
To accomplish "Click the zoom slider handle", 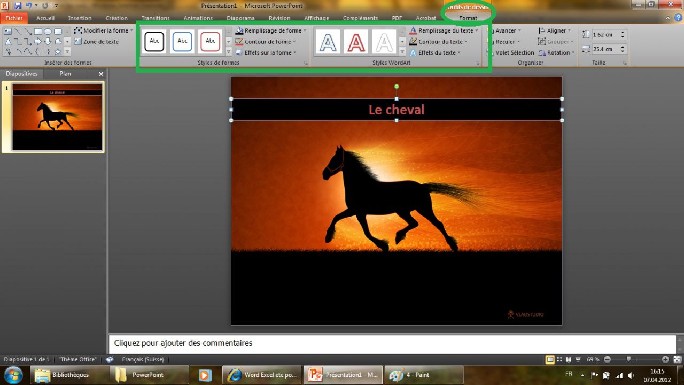I will pyautogui.click(x=628, y=359).
